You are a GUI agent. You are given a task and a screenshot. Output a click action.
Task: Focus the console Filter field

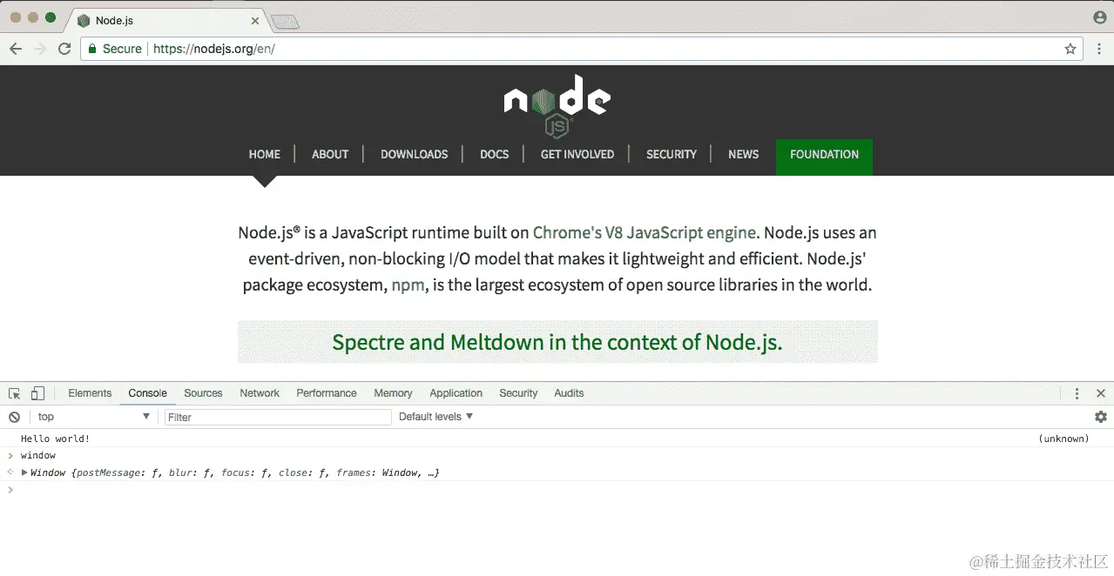pos(278,418)
